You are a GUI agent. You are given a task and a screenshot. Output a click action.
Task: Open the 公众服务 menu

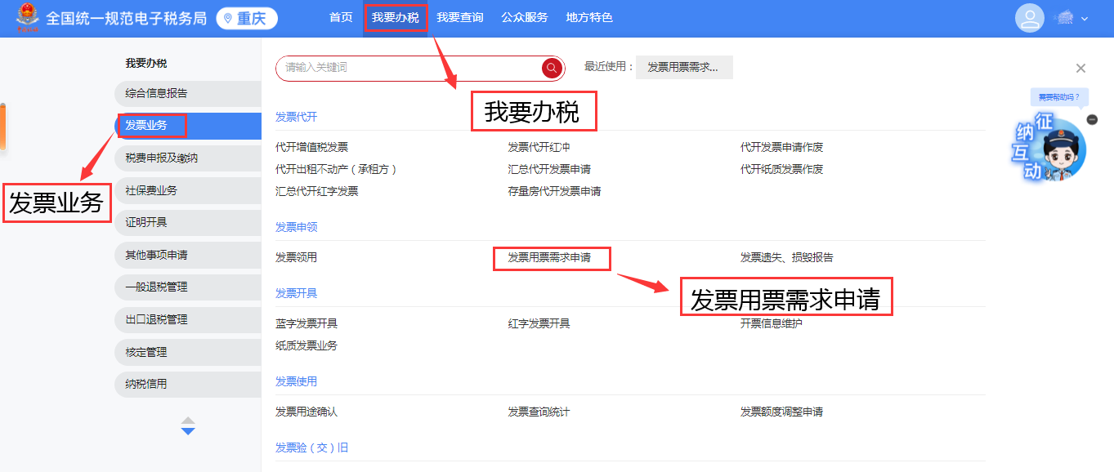pyautogui.click(x=524, y=18)
